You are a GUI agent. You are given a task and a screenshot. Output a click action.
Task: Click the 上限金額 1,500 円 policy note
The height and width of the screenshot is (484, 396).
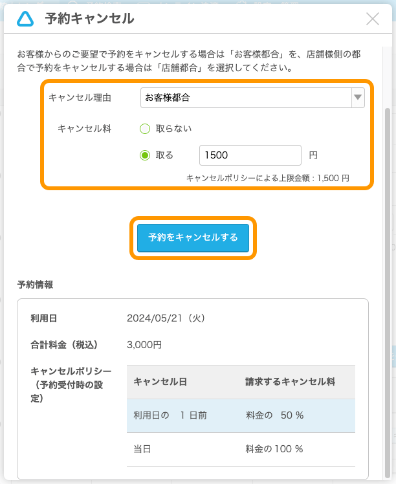[268, 178]
